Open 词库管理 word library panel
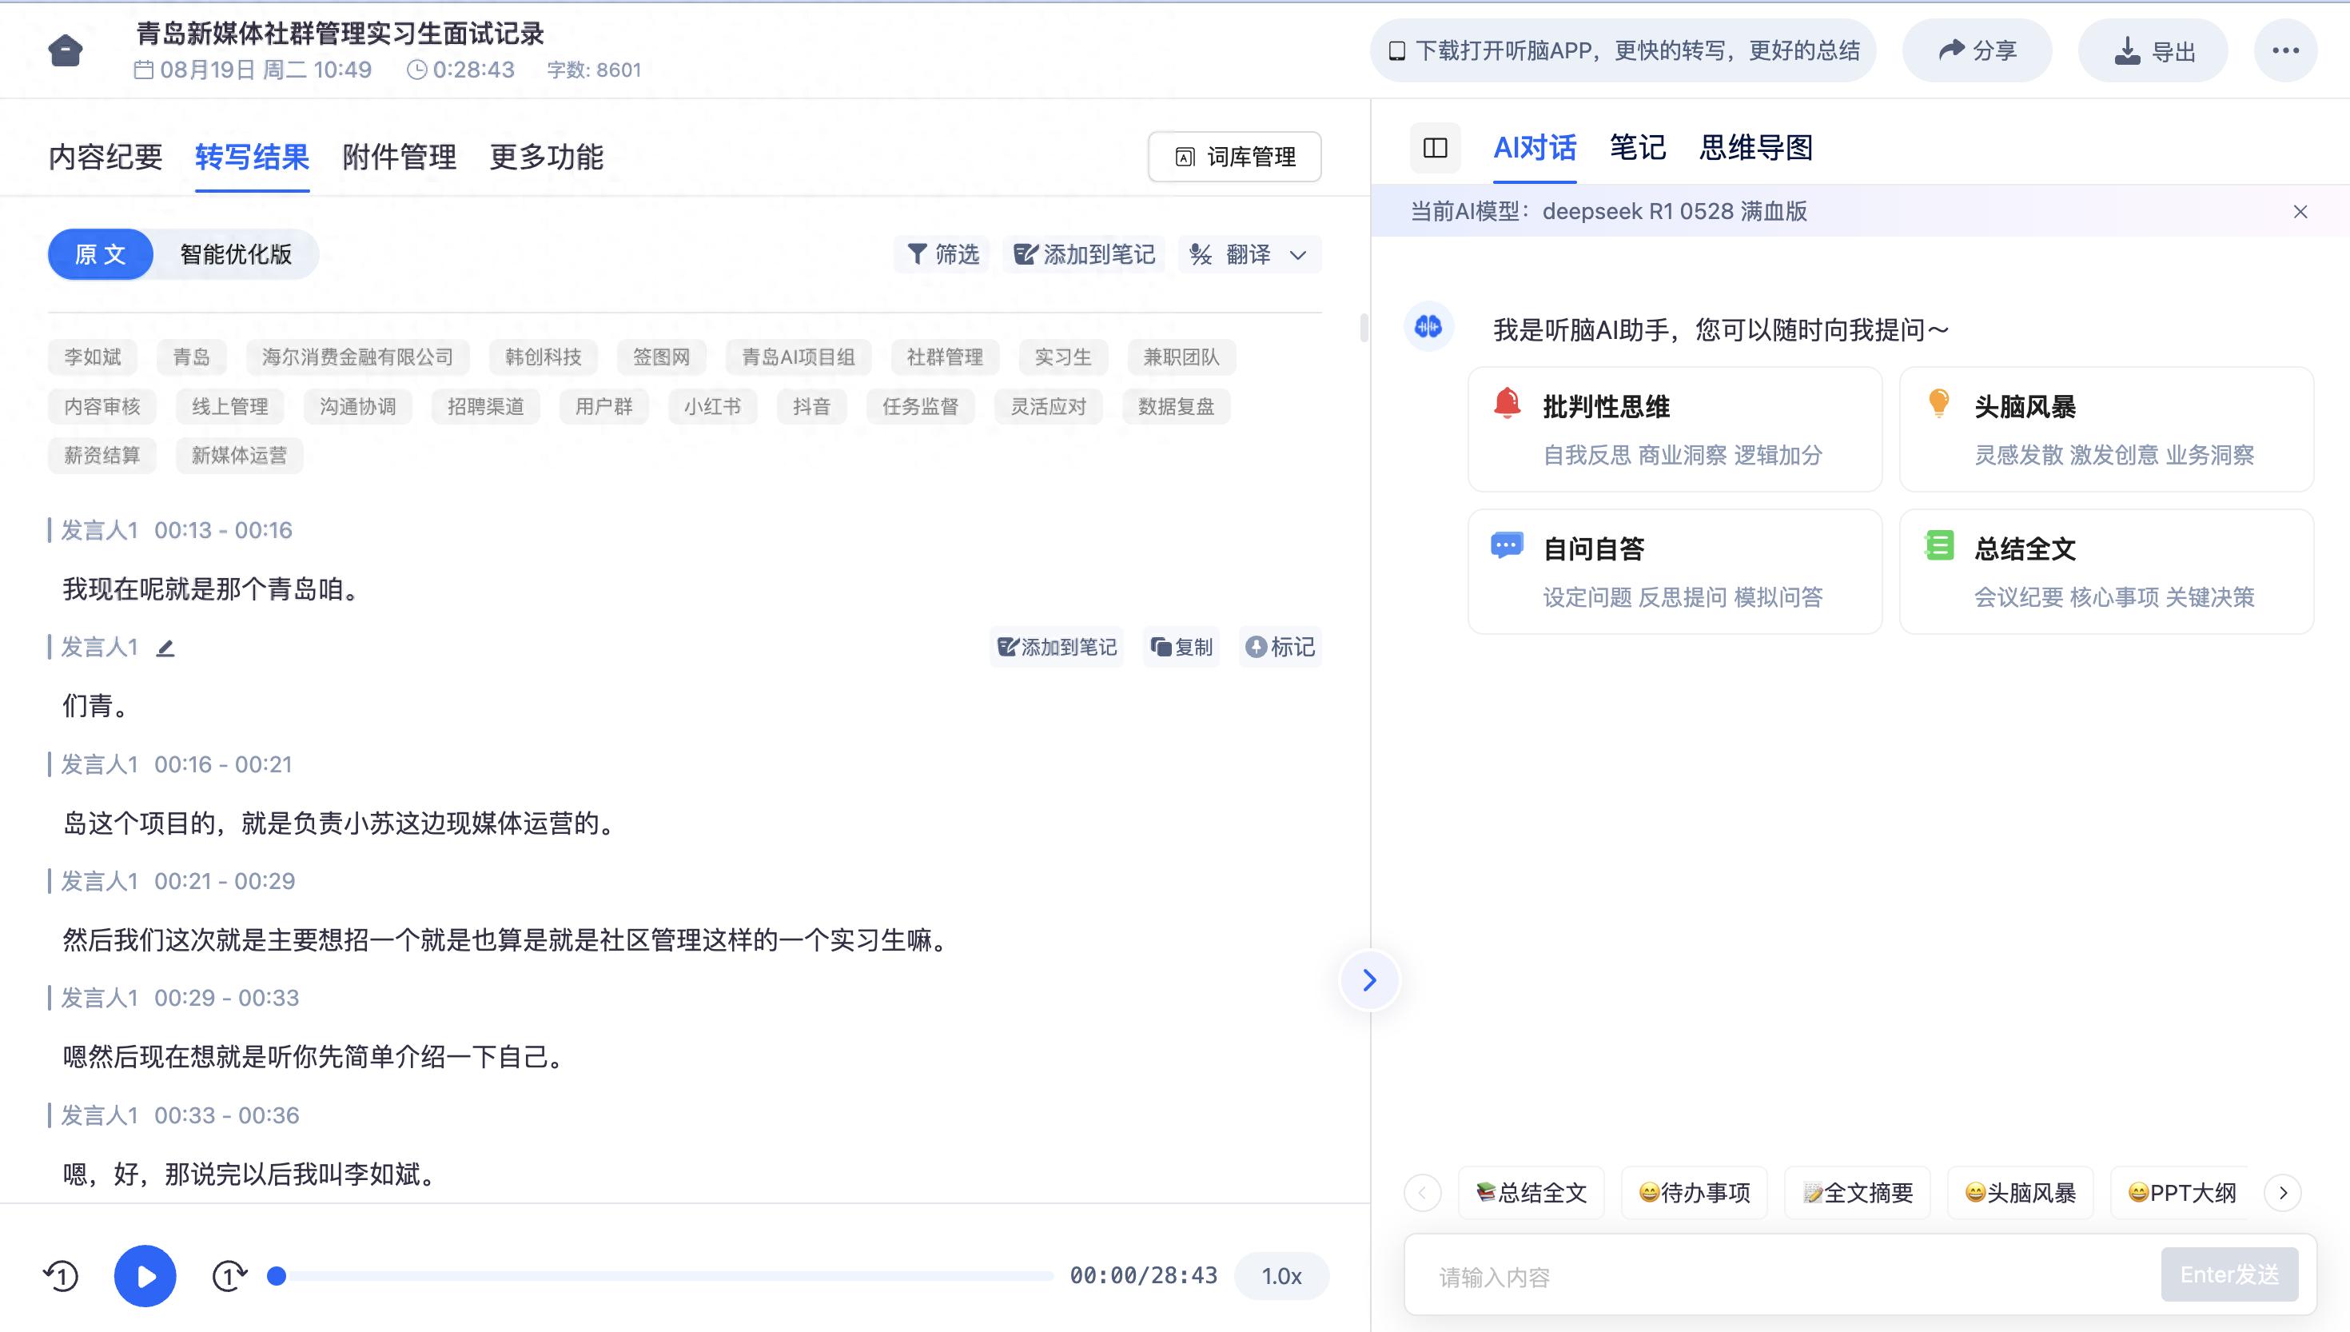2350x1332 pixels. pos(1233,157)
